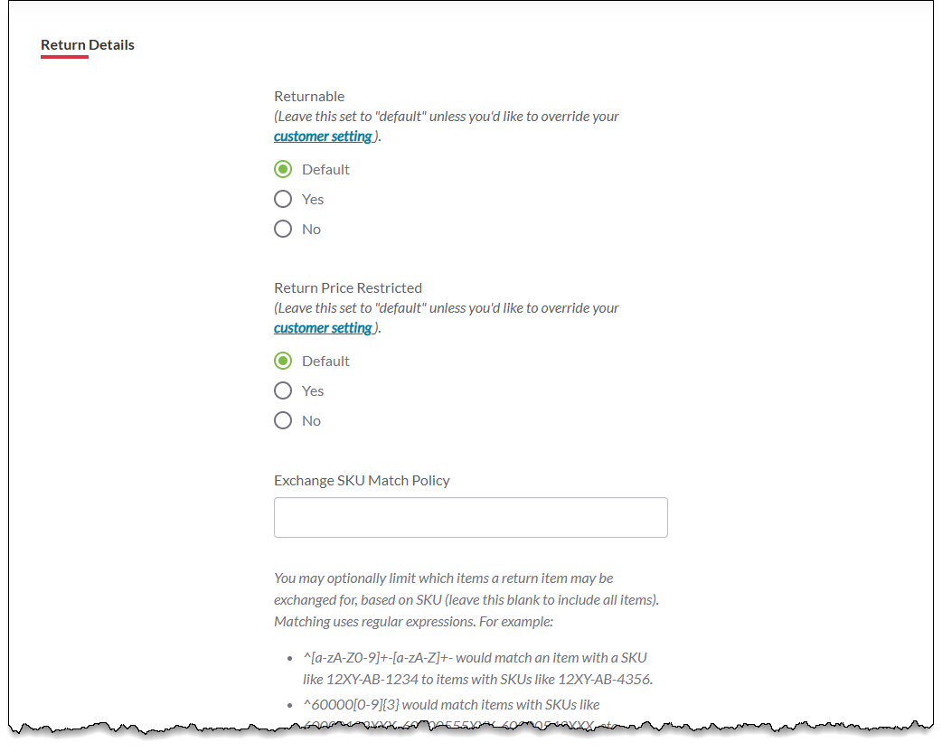The height and width of the screenshot is (752, 942).
Task: Choose No radio for Return Price Restricted
Action: [x=283, y=420]
